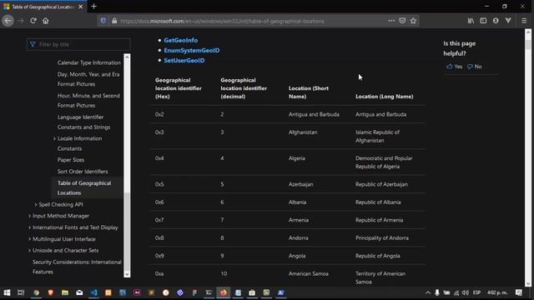Open the Firefox Library icon
Screen dimensions: 534x300
pyautogui.click(x=471, y=21)
